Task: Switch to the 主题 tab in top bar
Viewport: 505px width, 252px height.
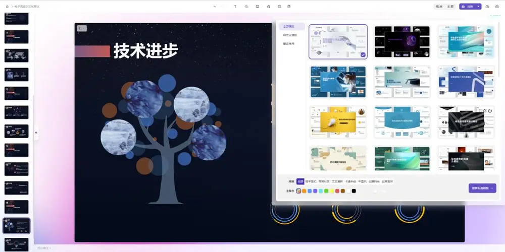Action: pos(450,7)
